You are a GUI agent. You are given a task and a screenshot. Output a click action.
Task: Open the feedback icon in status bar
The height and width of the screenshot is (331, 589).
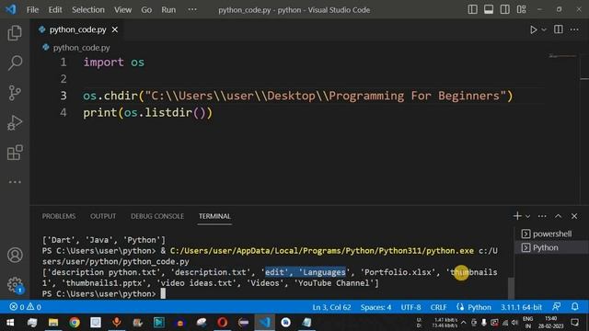click(x=556, y=306)
